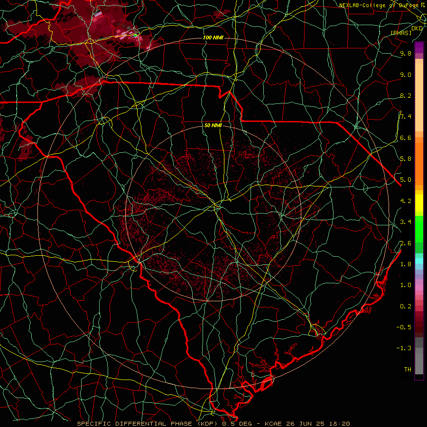Click the -1.3 scale value
Viewport: 427px width, 427px height.
pos(404,348)
